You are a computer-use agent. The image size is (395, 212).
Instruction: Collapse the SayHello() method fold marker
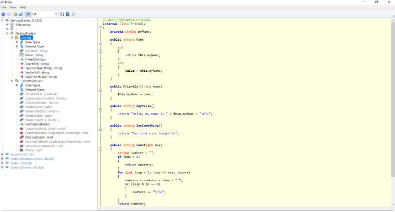click(x=100, y=110)
